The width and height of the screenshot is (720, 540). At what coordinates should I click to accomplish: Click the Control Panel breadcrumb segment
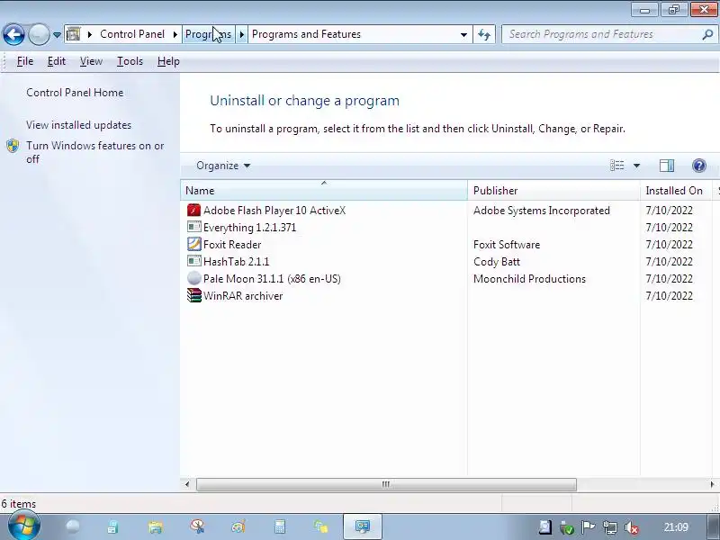click(x=132, y=34)
